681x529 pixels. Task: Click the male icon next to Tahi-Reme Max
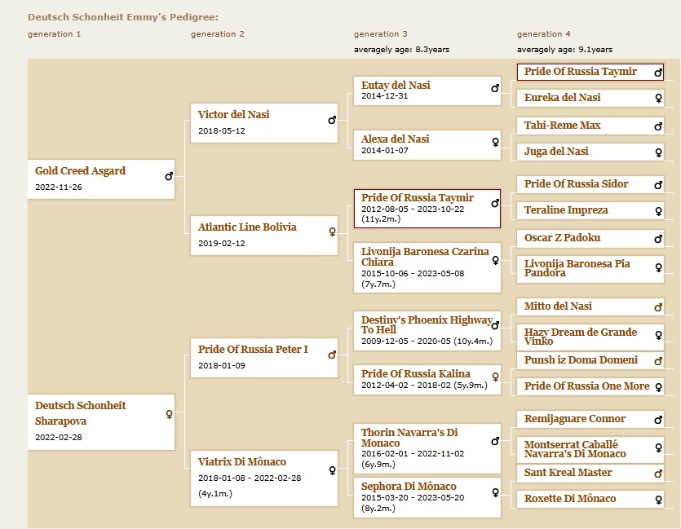pos(658,126)
